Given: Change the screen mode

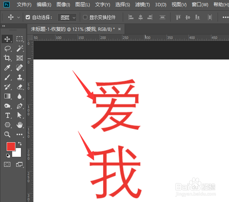Looking at the screenshot, I should [x=19, y=164].
